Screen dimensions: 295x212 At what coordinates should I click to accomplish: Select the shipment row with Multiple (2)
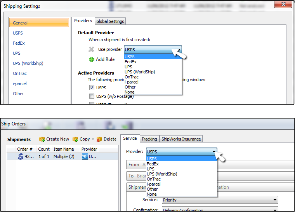pos(62,156)
